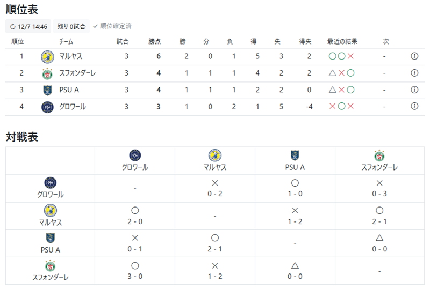
Task: Open info icon for グロワール standings row
Action: (414, 106)
